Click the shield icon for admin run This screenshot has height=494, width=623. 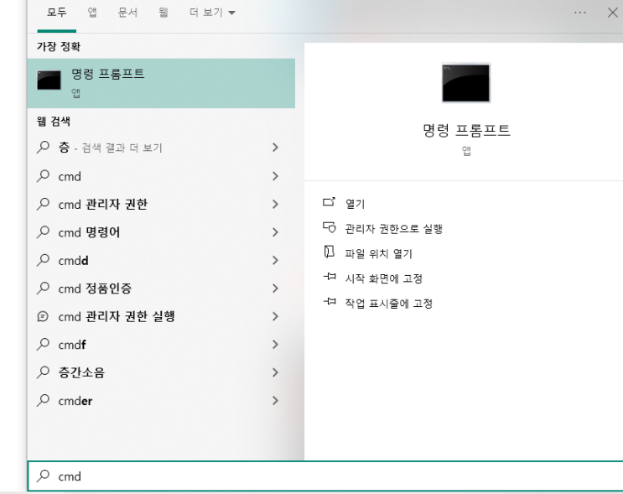(329, 227)
